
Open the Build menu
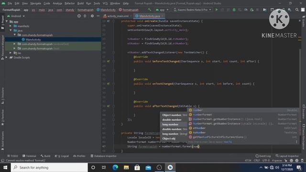80,3
